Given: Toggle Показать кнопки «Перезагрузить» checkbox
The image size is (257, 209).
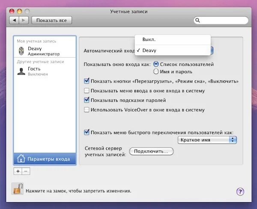Looking at the screenshot, I should pos(87,81).
